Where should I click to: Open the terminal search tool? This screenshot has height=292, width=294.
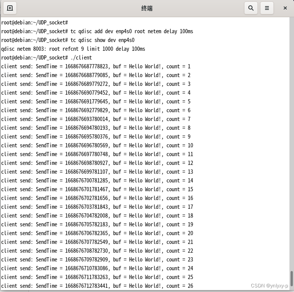pyautogui.click(x=251, y=8)
